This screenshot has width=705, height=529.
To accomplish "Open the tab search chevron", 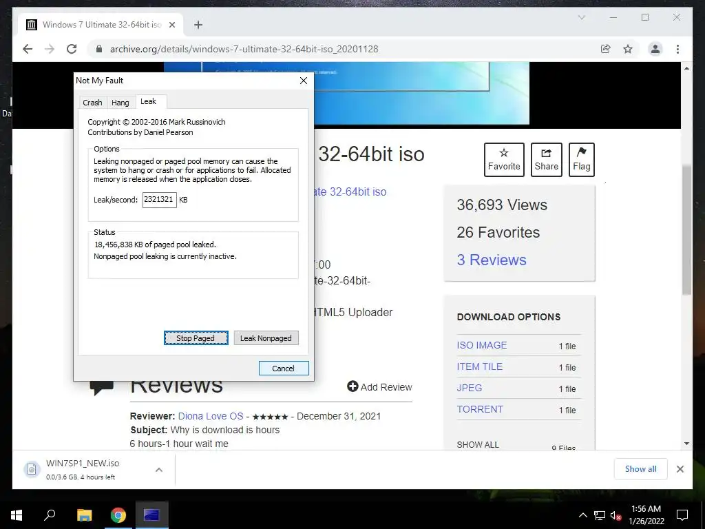I will pyautogui.click(x=581, y=17).
